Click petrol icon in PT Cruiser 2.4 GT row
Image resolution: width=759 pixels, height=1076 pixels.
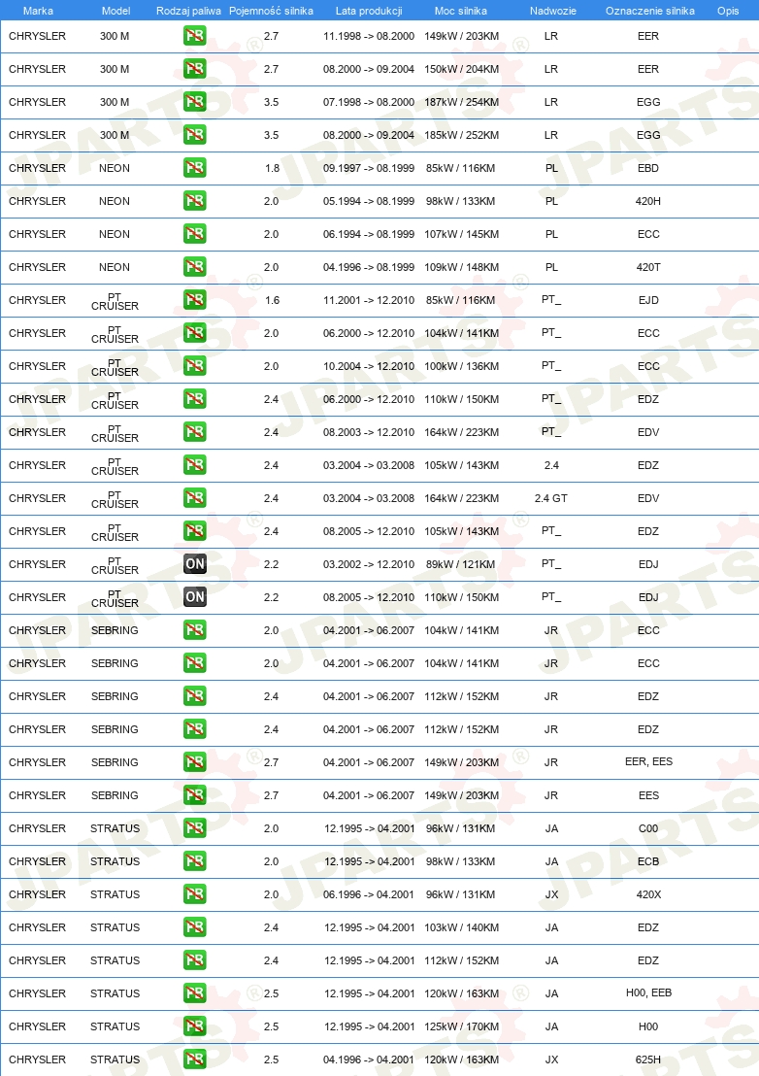point(195,497)
